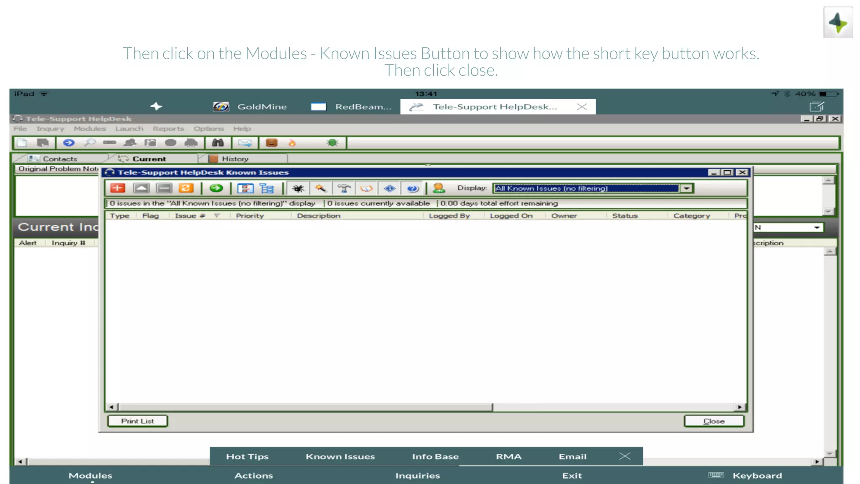Click the envelope email icon in main toolbar
The width and height of the screenshot is (860, 484).
point(244,143)
